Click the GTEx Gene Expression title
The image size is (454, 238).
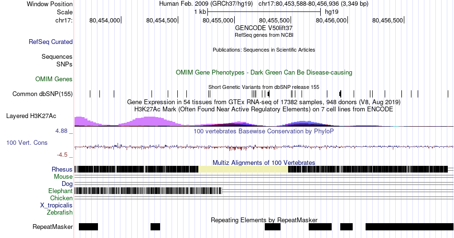(264, 102)
